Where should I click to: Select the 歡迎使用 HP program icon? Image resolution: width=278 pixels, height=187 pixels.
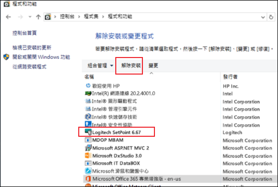coord(88,86)
